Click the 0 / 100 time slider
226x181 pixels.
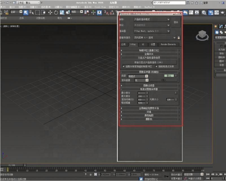tap(12, 165)
